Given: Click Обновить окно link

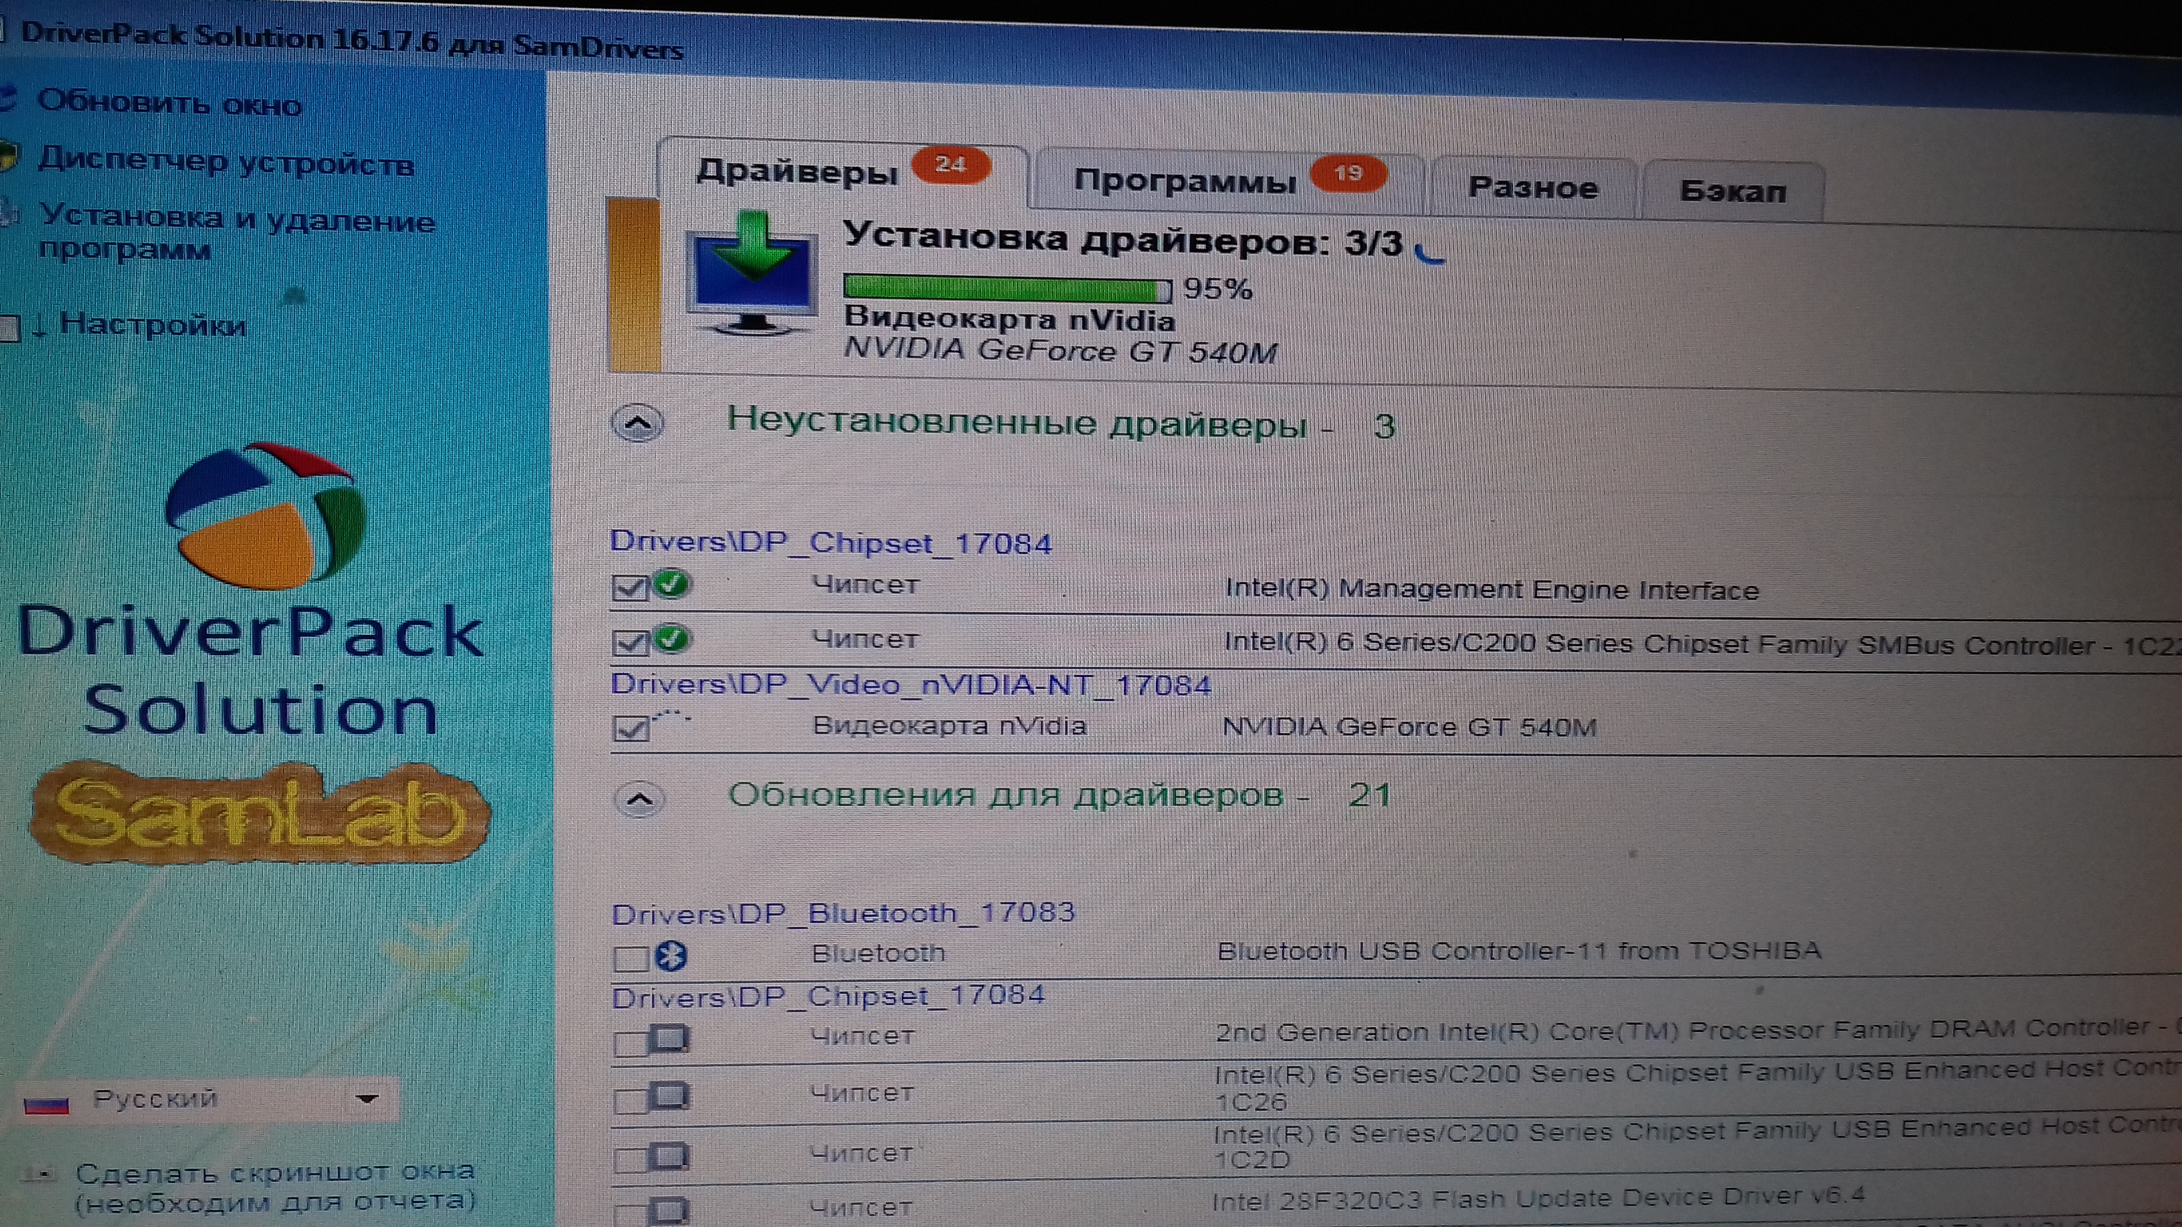Looking at the screenshot, I should 169,102.
